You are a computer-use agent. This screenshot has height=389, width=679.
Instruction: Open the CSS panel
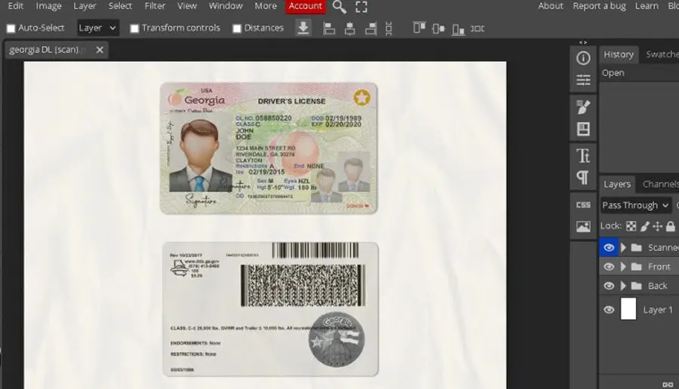(x=583, y=204)
